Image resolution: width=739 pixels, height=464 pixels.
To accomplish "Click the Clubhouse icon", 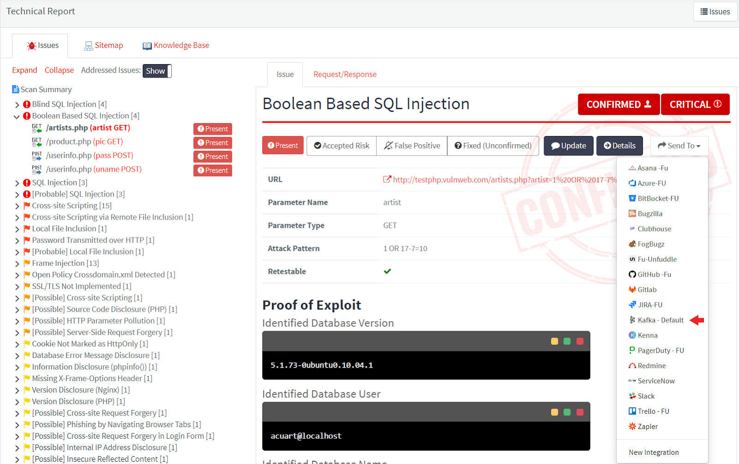I will (x=632, y=229).
